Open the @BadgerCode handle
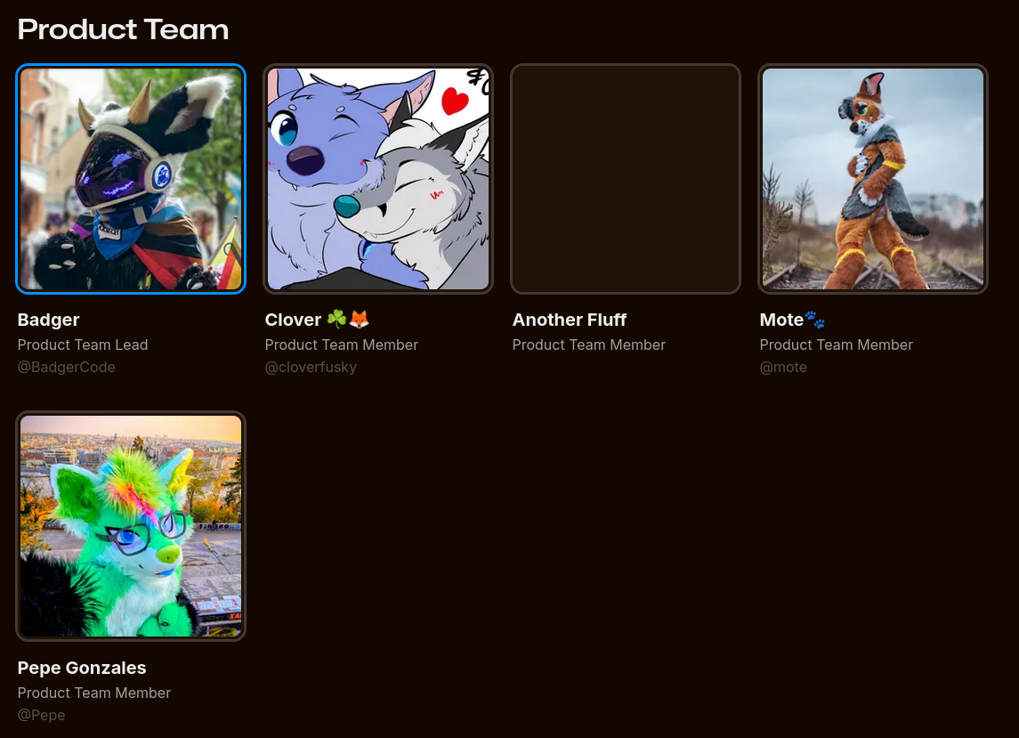This screenshot has height=738, width=1019. pyautogui.click(x=66, y=368)
